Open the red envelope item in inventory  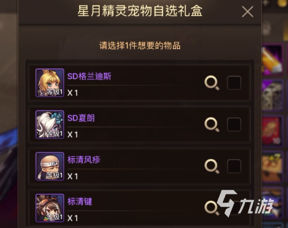pos(272,131)
